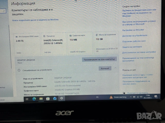This screenshot has height=123, width=165.
Task: Open Прочетете лицензионните условия за софтуер link
Action: click(x=139, y=23)
